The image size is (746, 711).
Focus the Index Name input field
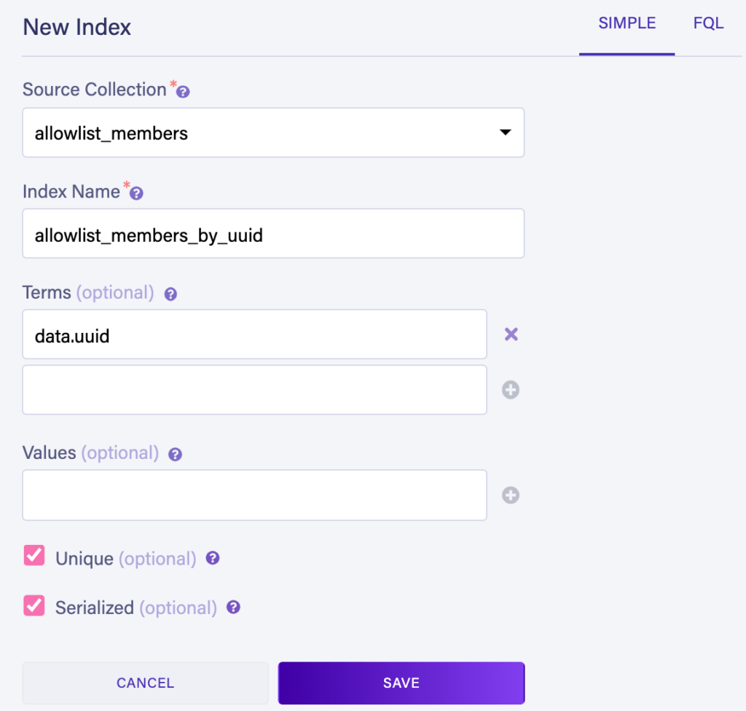(x=273, y=234)
